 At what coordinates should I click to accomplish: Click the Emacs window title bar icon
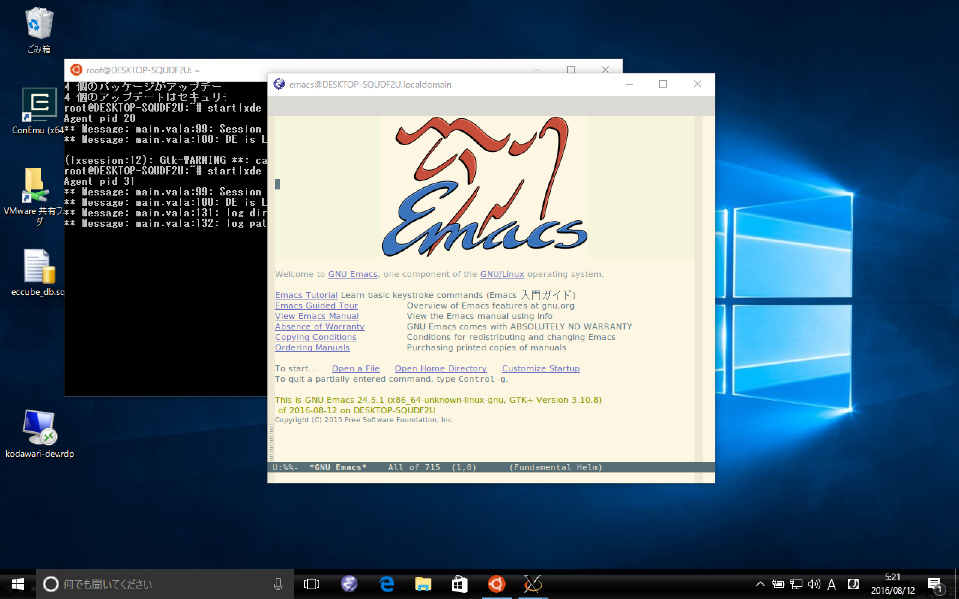coord(279,84)
